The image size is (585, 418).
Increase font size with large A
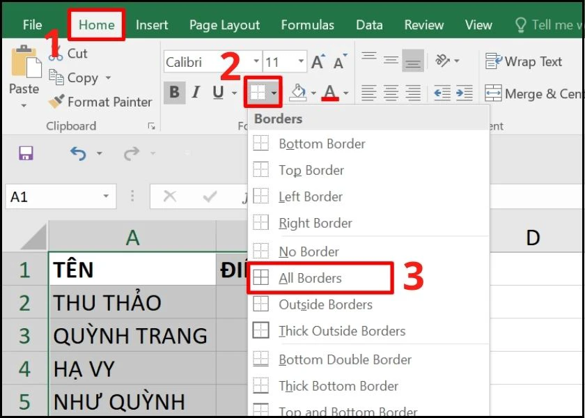318,61
